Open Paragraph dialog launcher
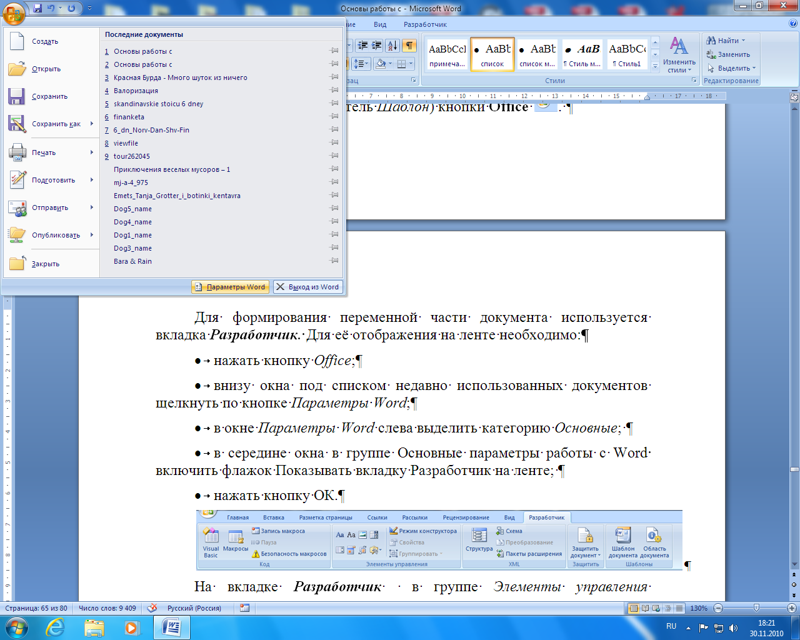Screen dimensions: 800x640 pyautogui.click(x=414, y=81)
